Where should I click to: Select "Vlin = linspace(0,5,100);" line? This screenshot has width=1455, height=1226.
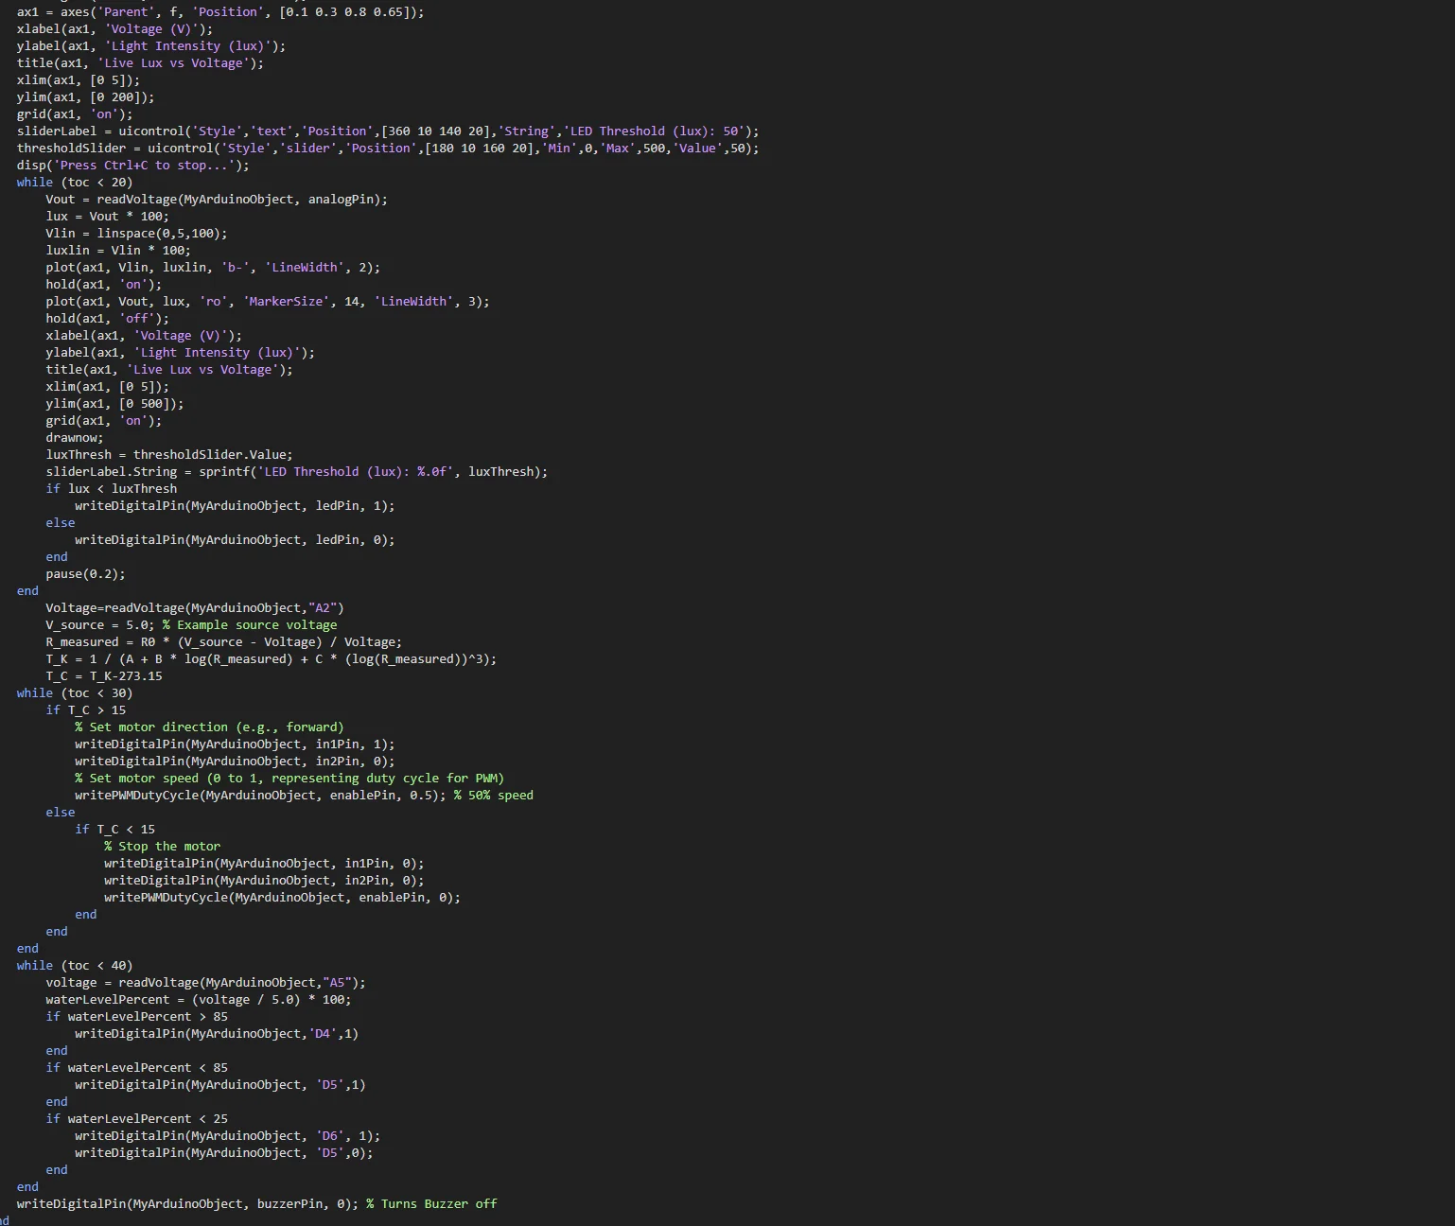[136, 234]
